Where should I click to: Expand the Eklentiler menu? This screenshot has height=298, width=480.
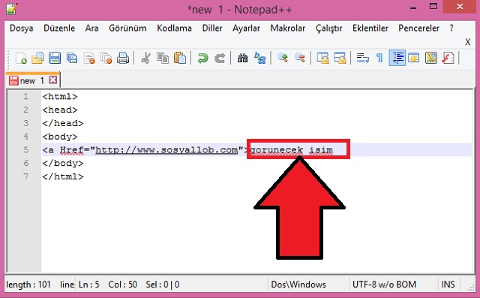point(370,29)
